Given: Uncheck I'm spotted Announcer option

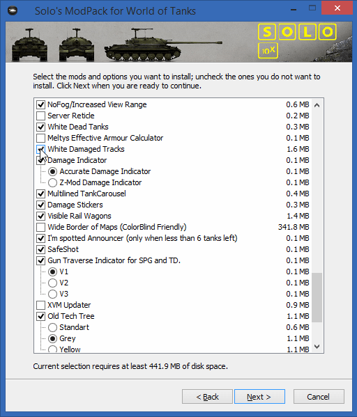Looking at the screenshot, I should (40, 238).
